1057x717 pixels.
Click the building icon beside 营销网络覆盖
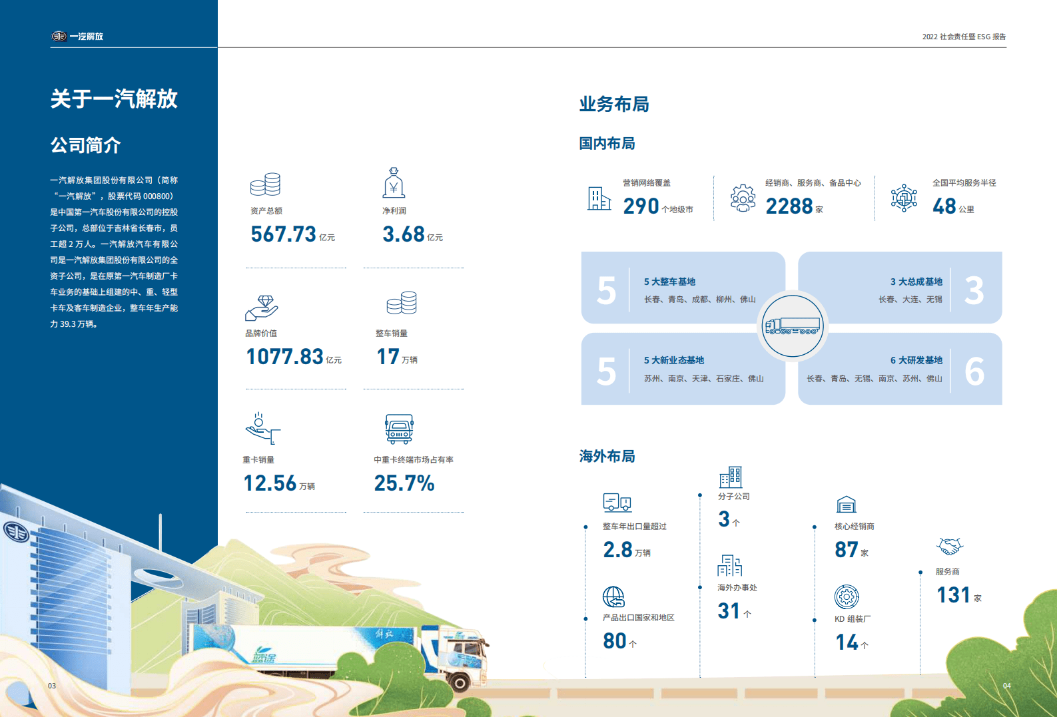[x=599, y=198]
